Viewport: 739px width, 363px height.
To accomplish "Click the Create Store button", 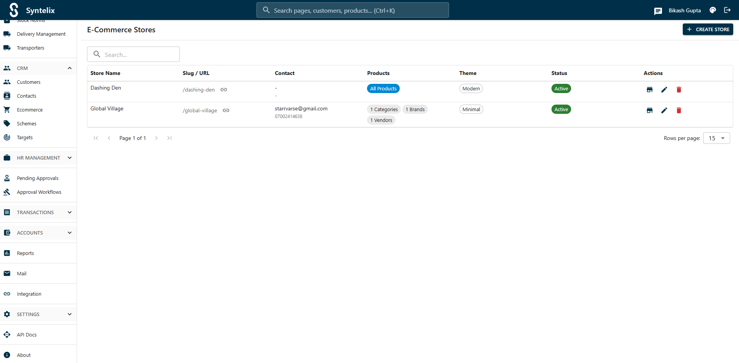I will click(x=707, y=29).
